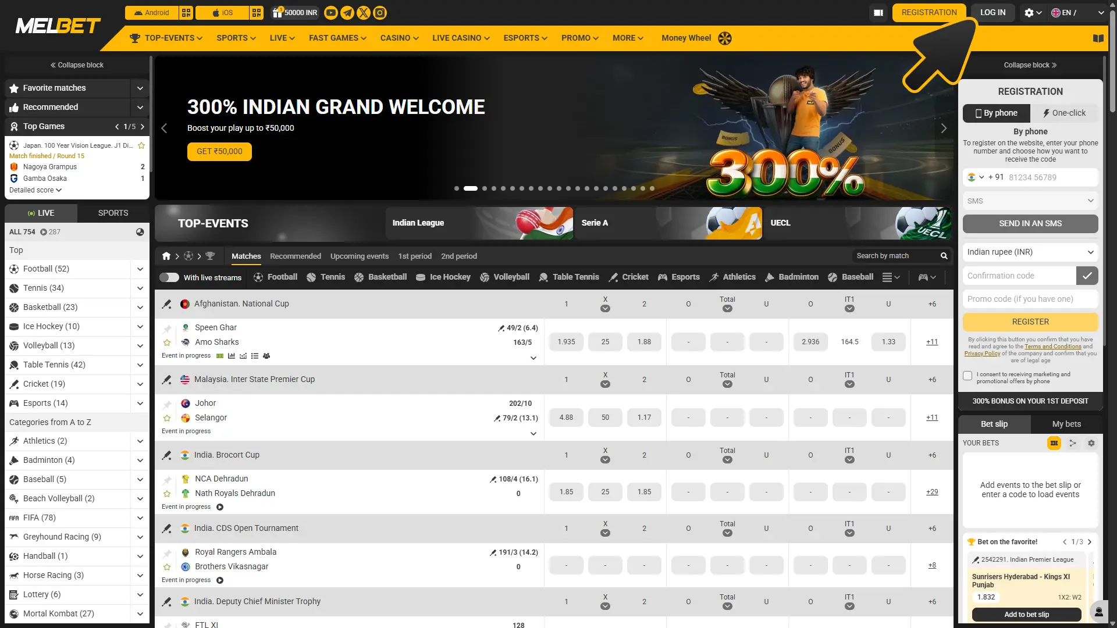Expand Detailed score for Nagoya Grampus
Screen dimensions: 1117x628
coord(35,190)
